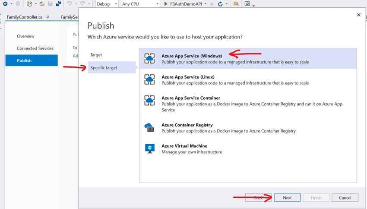The height and width of the screenshot is (209, 367).
Task: Expand the Redo history dropdown arrow
Action: 89,4
